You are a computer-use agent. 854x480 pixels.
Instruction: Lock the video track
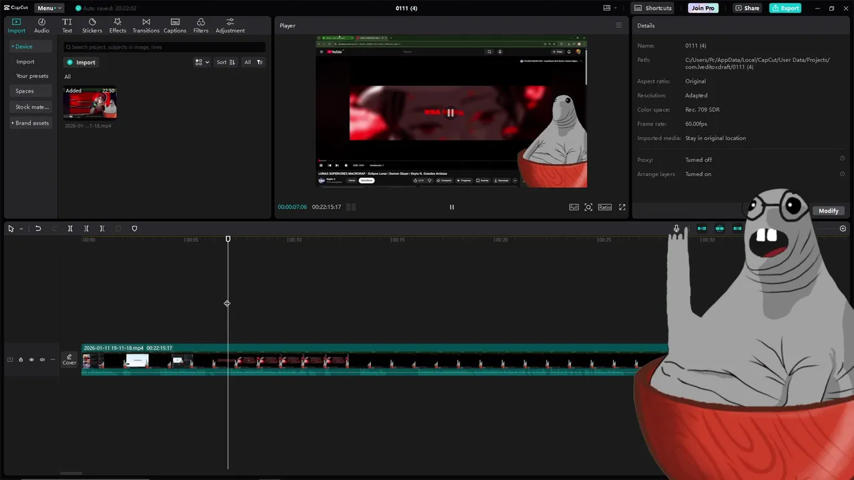(21, 360)
